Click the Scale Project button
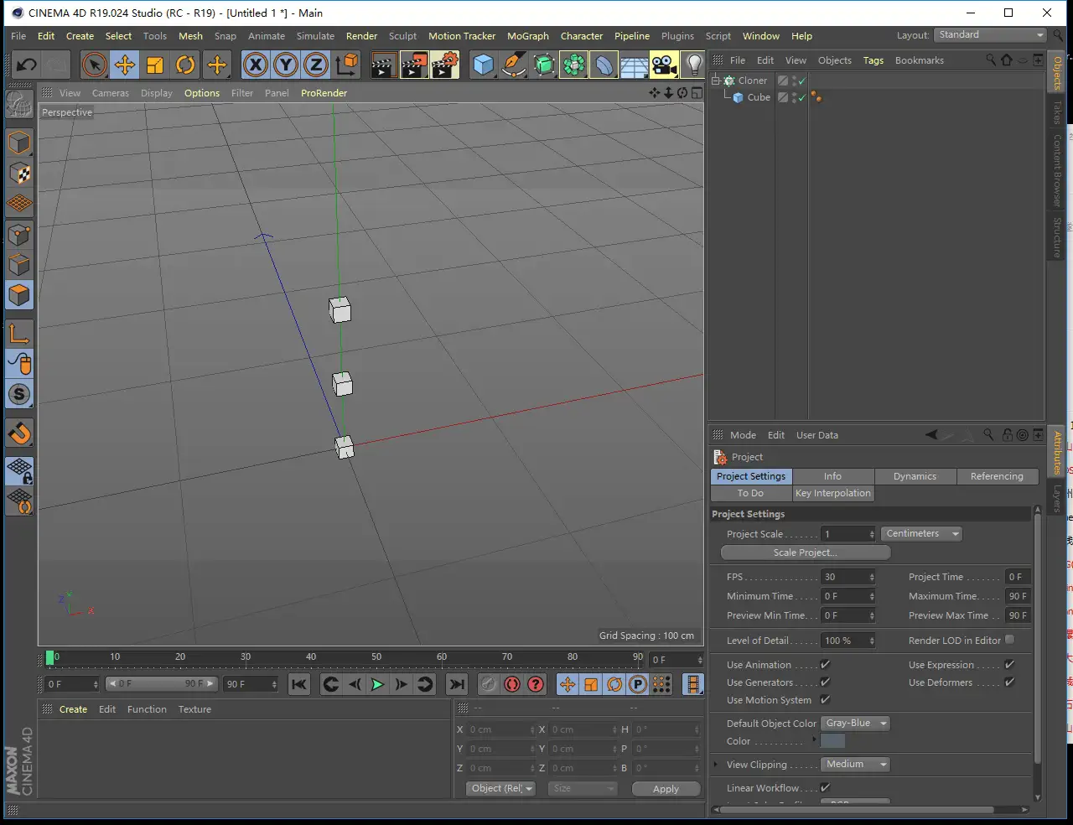 click(x=805, y=553)
